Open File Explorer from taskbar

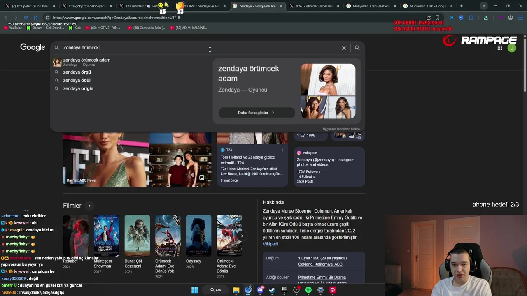pyautogui.click(x=236, y=290)
